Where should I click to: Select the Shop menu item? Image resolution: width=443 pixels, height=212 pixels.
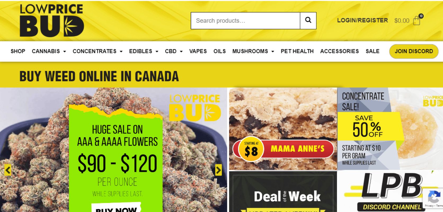18,51
